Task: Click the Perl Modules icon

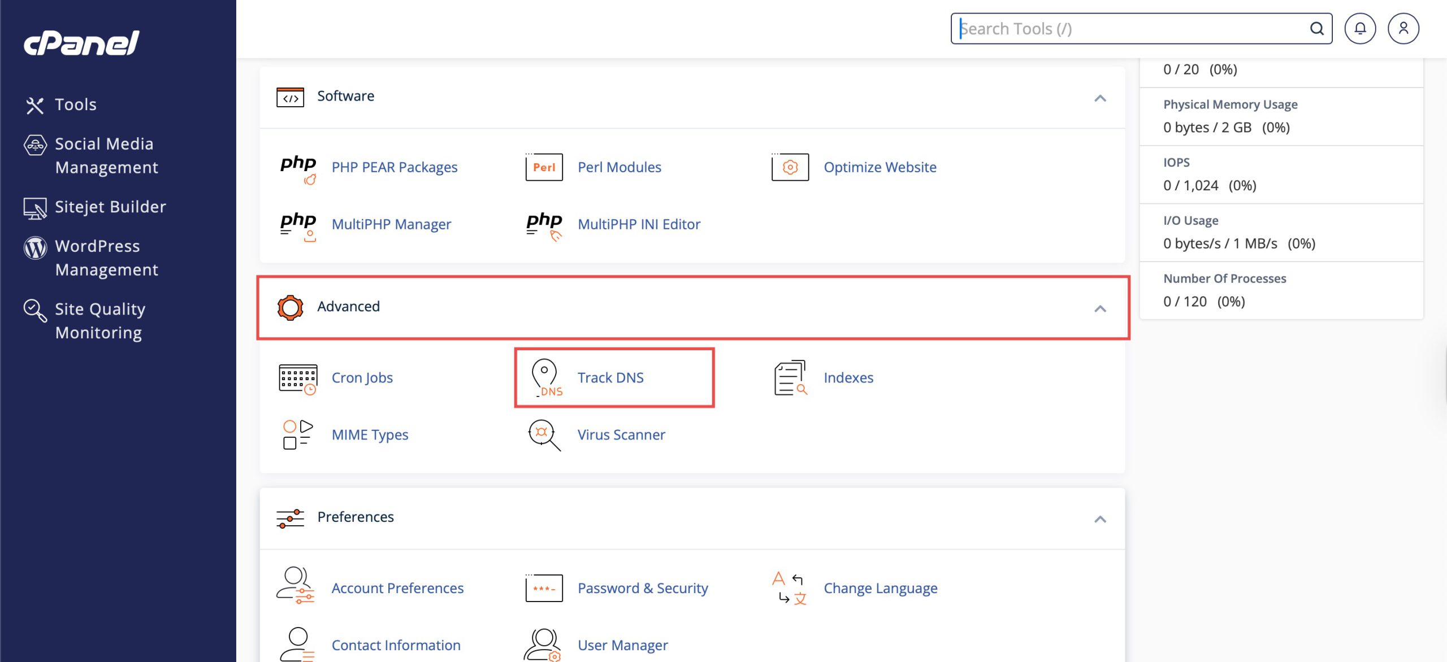Action: 544,167
